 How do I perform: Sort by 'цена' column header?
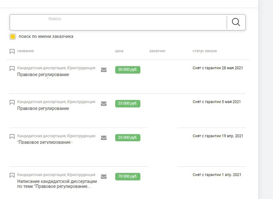point(119,51)
